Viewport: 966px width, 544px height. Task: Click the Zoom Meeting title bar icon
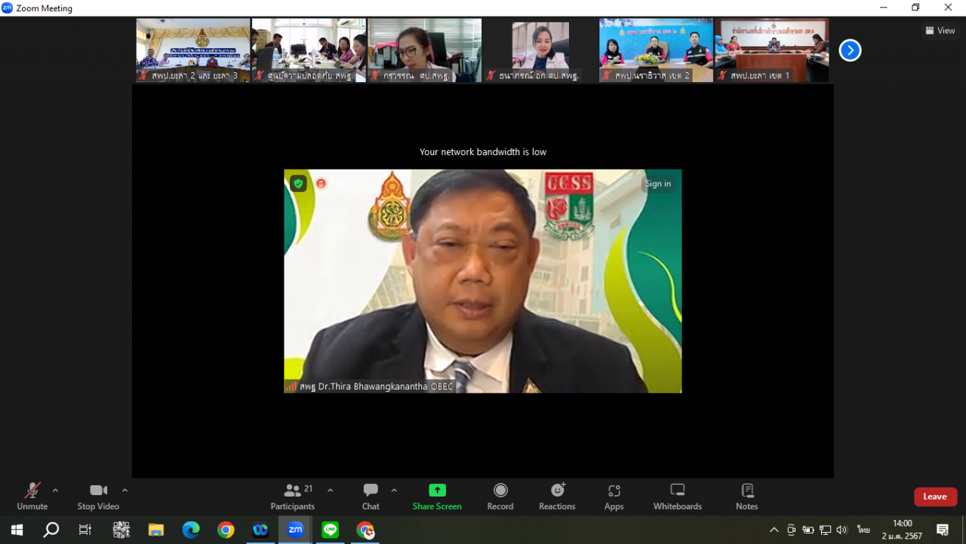click(x=7, y=8)
